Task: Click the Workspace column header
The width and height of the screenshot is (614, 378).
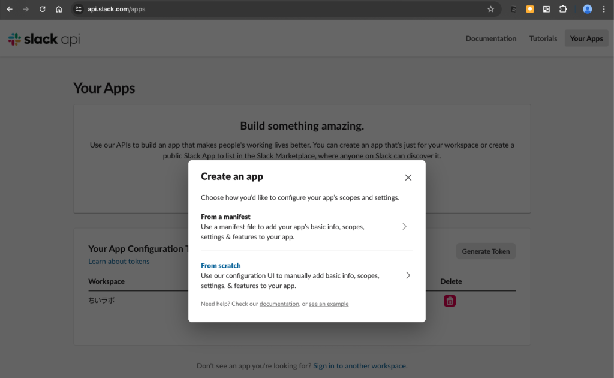Action: [106, 281]
